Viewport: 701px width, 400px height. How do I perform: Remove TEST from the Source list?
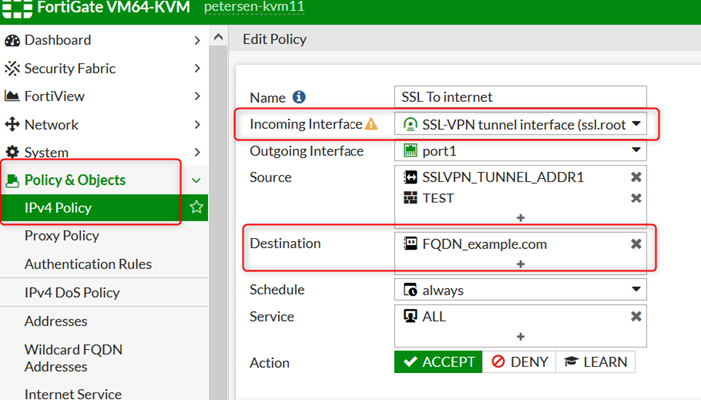point(636,199)
